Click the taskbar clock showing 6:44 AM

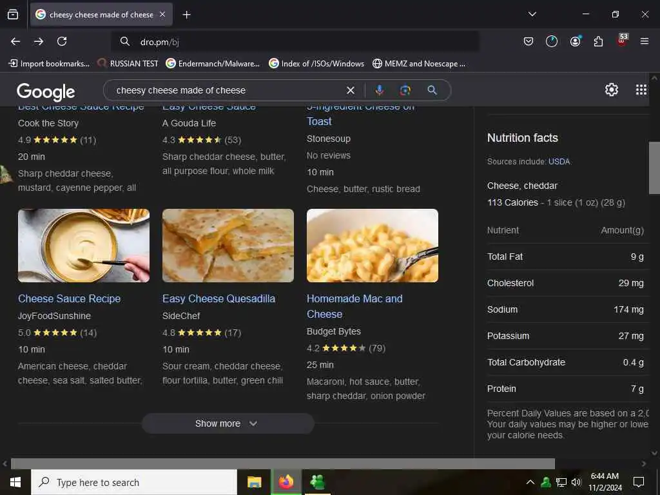tap(605, 482)
